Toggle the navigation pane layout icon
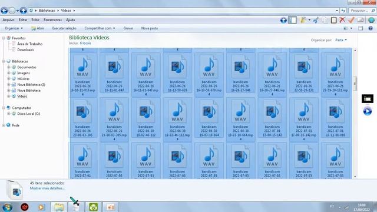377x212 pixels. tap(293, 20)
